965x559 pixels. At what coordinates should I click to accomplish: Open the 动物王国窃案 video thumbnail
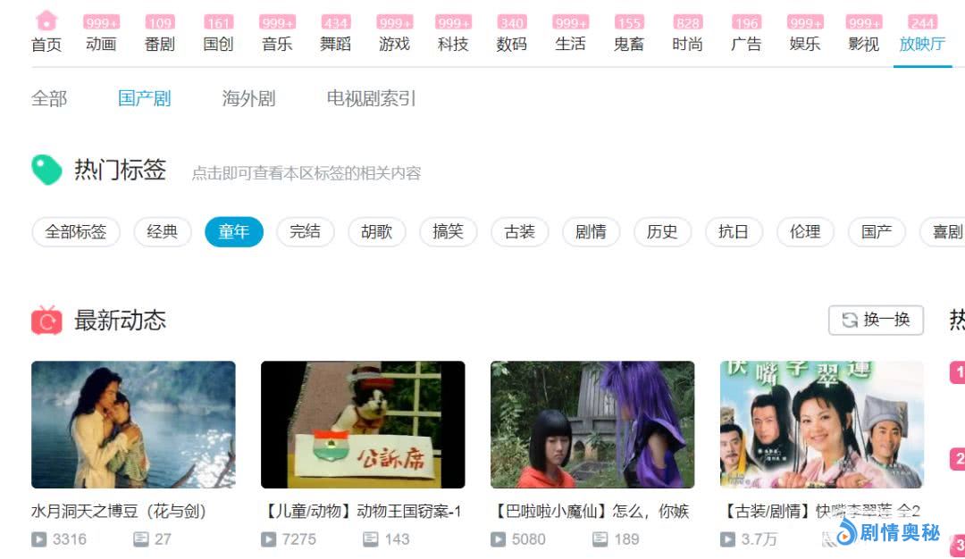[x=363, y=424]
